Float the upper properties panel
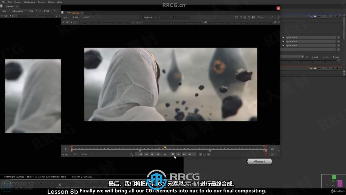 [337, 16]
